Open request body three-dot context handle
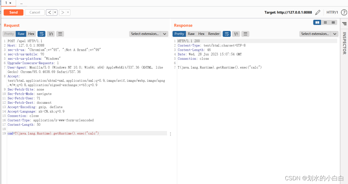The width and height of the screenshot is (348, 184). click(170, 134)
